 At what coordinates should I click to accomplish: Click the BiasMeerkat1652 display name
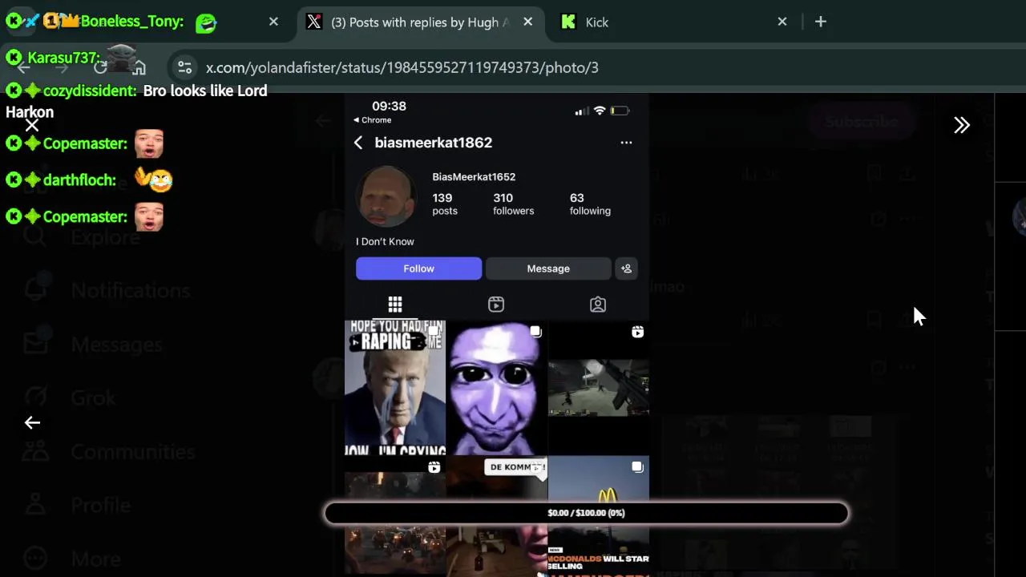pos(474,177)
